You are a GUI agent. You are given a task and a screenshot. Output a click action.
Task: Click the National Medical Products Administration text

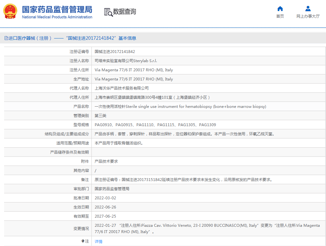pyautogui.click(x=57, y=17)
